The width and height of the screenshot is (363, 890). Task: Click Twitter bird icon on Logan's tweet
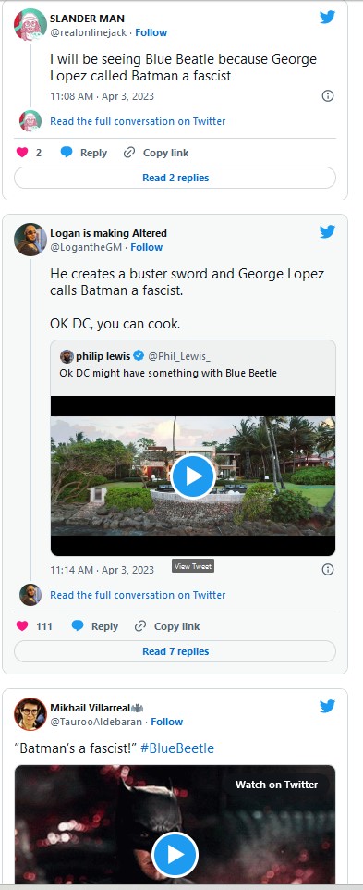[x=327, y=231]
